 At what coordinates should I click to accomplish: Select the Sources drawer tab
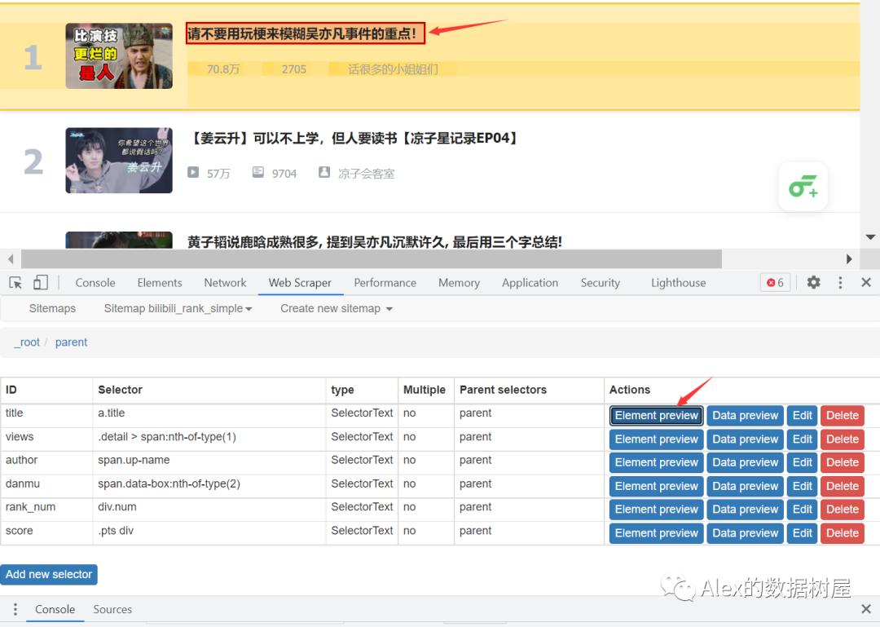(112, 610)
